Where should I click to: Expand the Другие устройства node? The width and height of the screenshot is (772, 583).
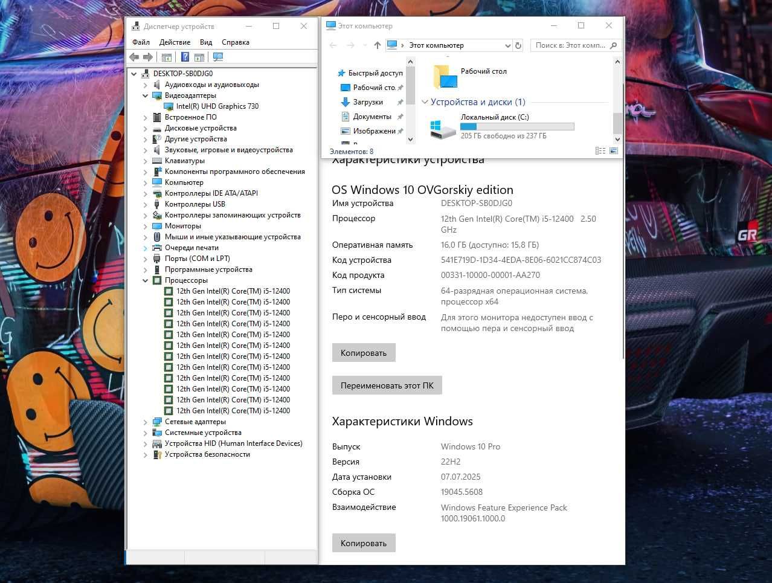tap(145, 139)
